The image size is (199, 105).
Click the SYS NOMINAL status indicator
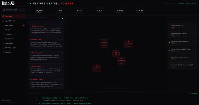point(7,101)
